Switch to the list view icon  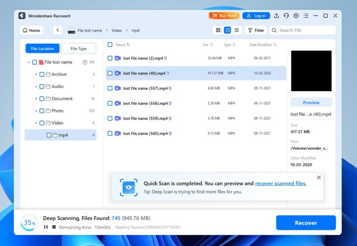(x=237, y=30)
